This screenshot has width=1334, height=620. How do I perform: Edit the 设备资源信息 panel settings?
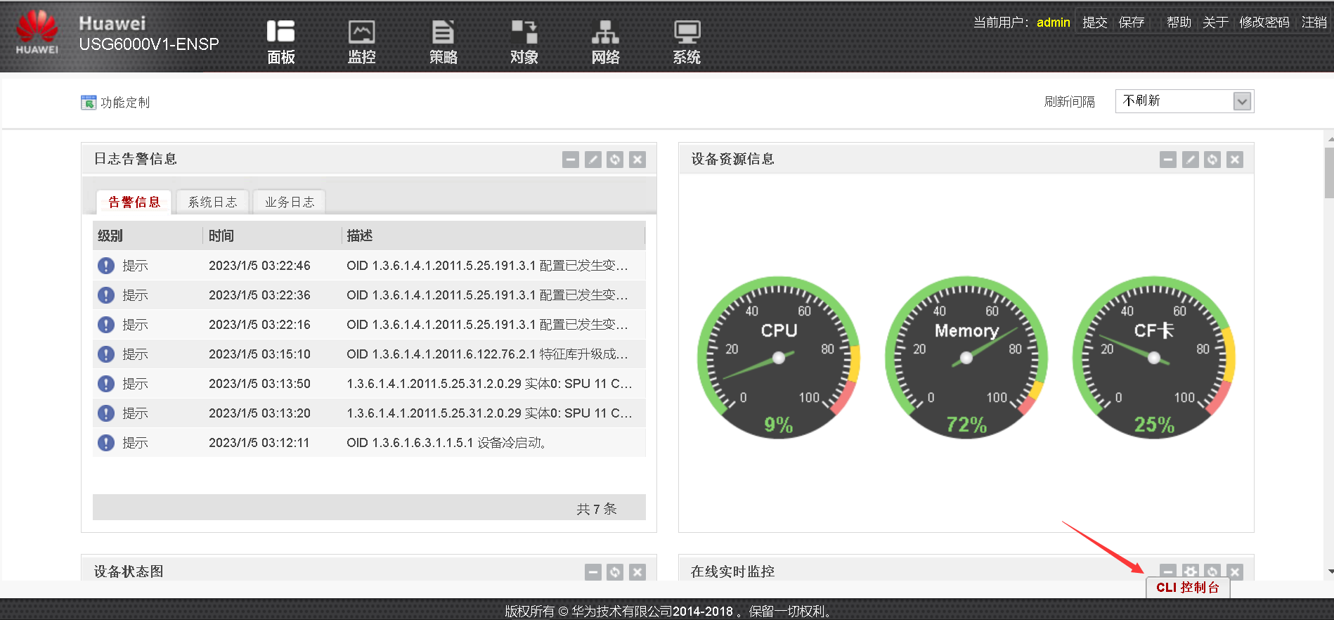pos(1191,160)
